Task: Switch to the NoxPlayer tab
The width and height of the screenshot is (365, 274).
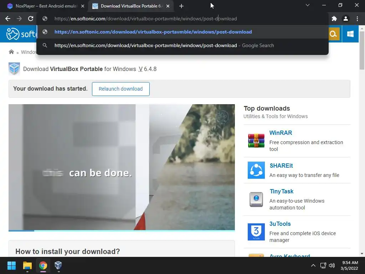Action: (x=46, y=6)
